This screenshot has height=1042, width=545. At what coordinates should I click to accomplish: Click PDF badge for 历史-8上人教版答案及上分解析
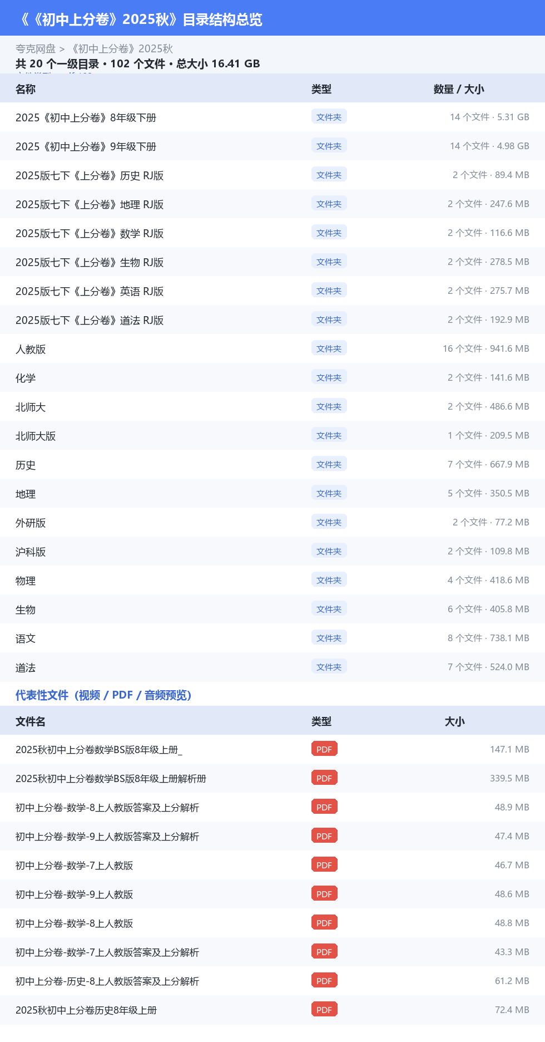324,981
